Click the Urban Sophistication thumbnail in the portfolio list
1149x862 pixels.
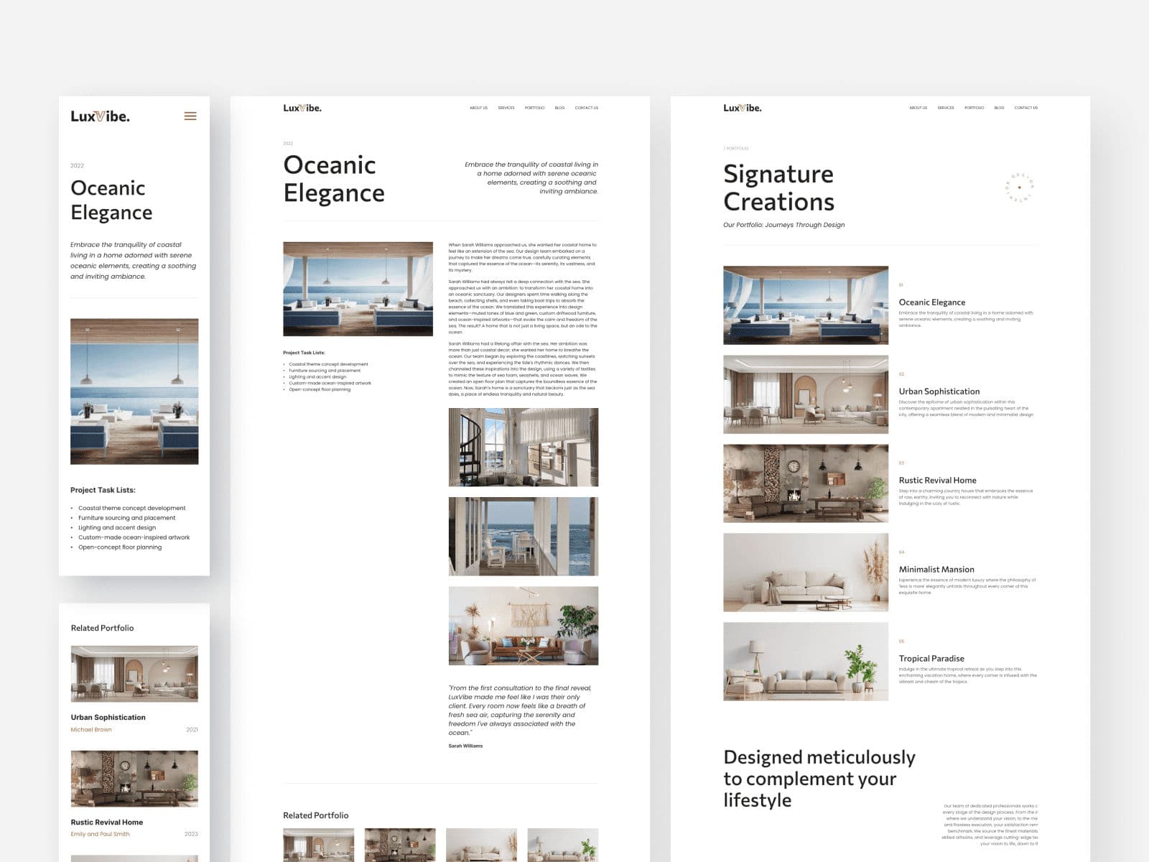(806, 394)
